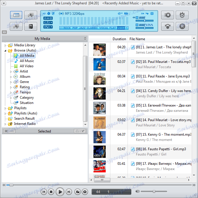Switch to the media center view button
The height and width of the screenshot is (198, 198).
tap(16, 15)
